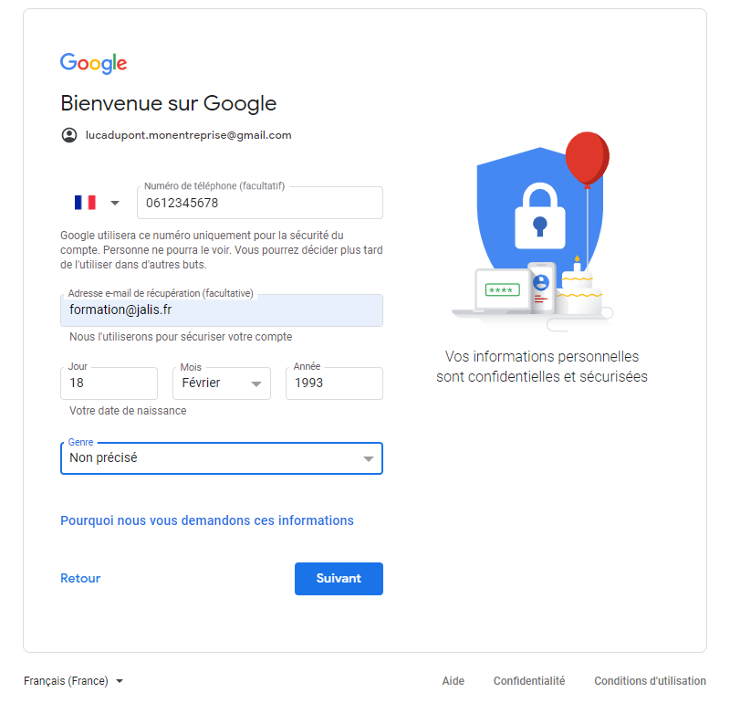Open the Aide footer link

[453, 681]
